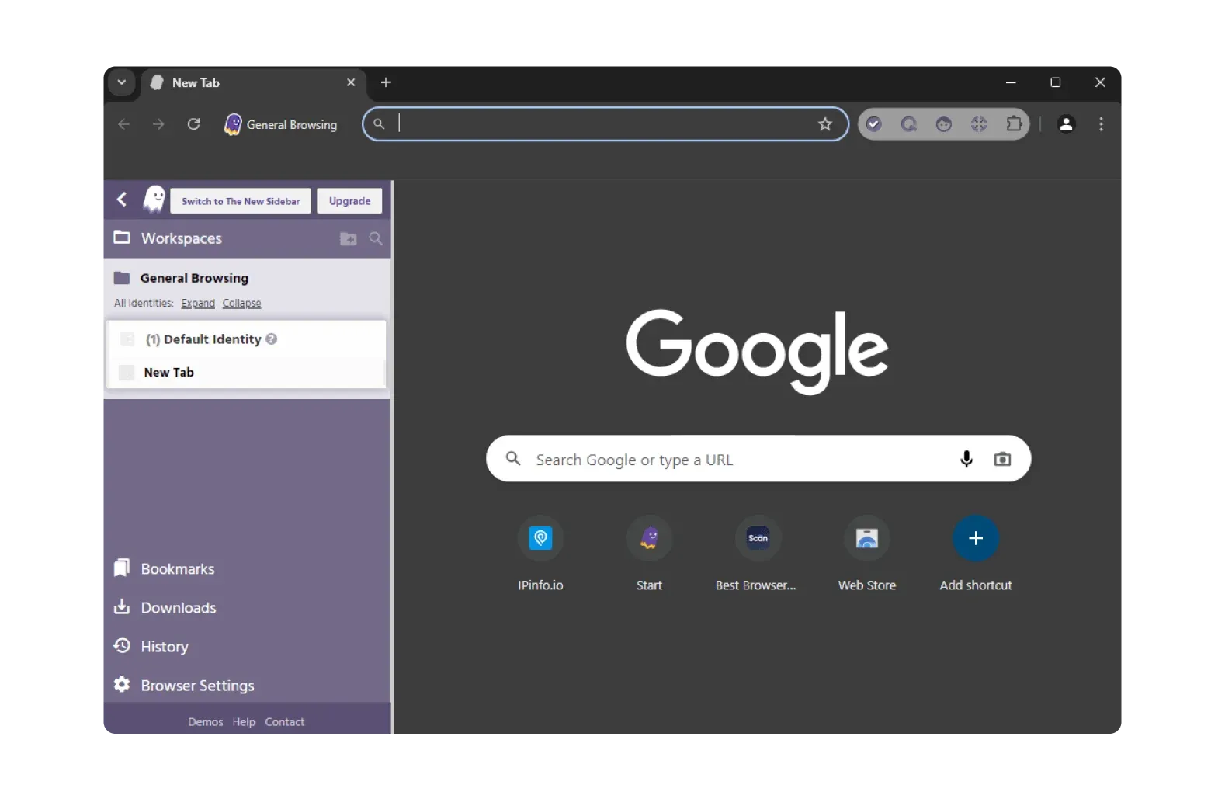Open a new tab with plus button
1225x799 pixels.
click(x=386, y=82)
